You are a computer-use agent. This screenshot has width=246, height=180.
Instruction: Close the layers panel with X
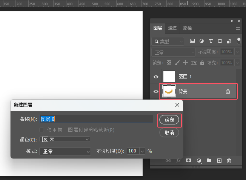(239, 21)
